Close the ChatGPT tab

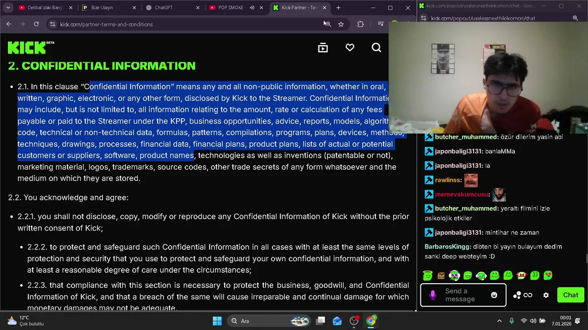point(198,8)
